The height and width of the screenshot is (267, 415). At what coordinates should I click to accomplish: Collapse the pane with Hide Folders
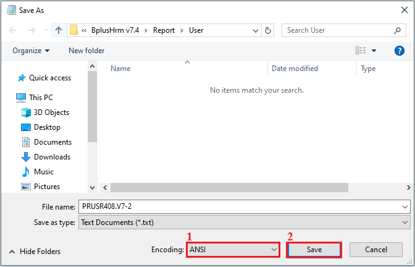[x=35, y=252]
